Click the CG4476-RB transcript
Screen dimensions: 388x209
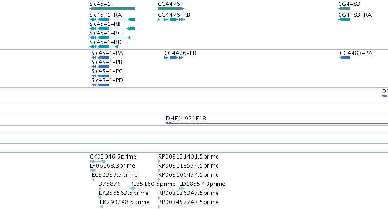171,20
